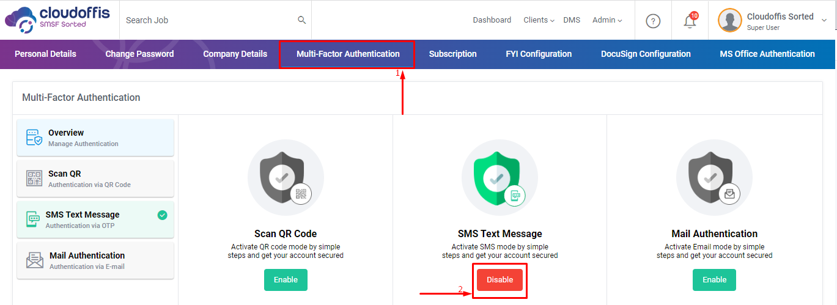The width and height of the screenshot is (837, 305).
Task: Open the DMS menu item
Action: coord(572,20)
